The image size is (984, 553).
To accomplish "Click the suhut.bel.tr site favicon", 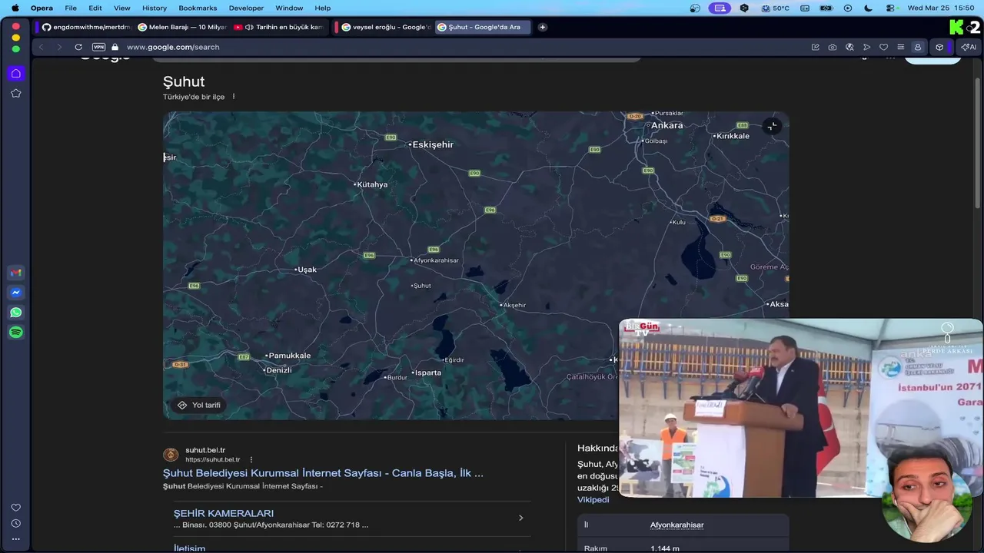I will pyautogui.click(x=171, y=455).
